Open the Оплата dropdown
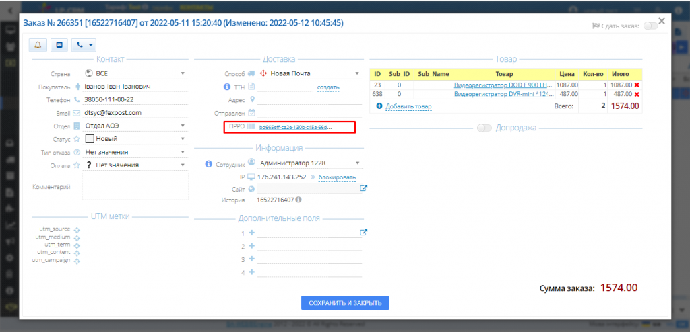The width and height of the screenshot is (690, 332). pos(135,165)
